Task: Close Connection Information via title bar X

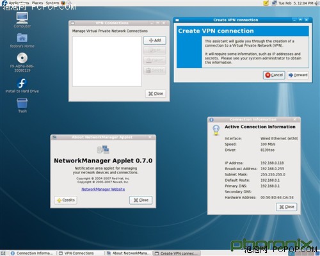Action: [294, 120]
